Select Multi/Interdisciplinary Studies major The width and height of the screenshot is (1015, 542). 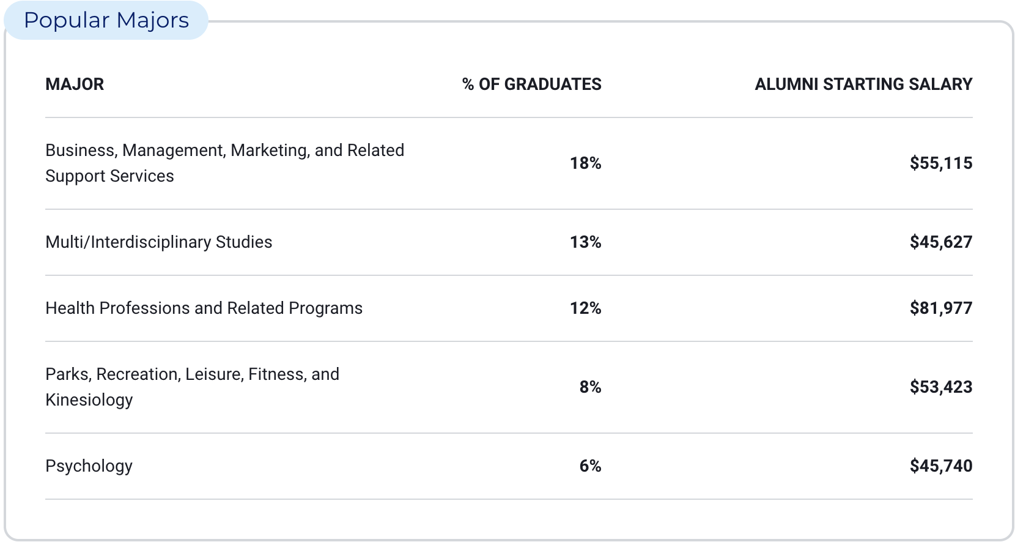pyautogui.click(x=158, y=242)
